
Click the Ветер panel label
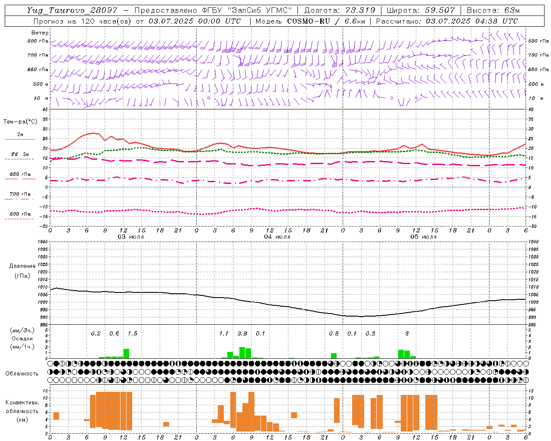tap(40, 33)
